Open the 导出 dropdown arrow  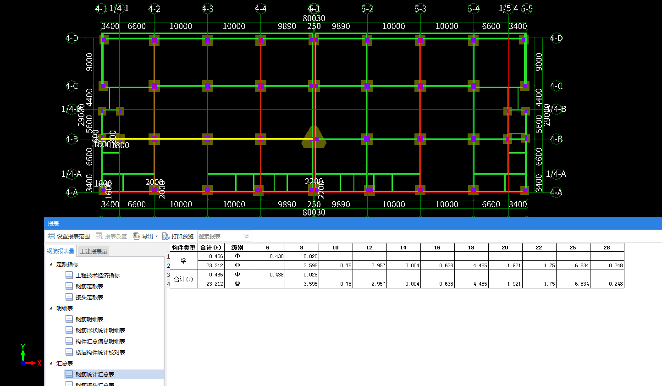click(x=156, y=237)
